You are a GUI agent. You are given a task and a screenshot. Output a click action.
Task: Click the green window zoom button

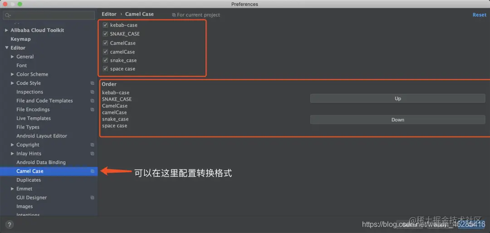pyautogui.click(x=20, y=4)
